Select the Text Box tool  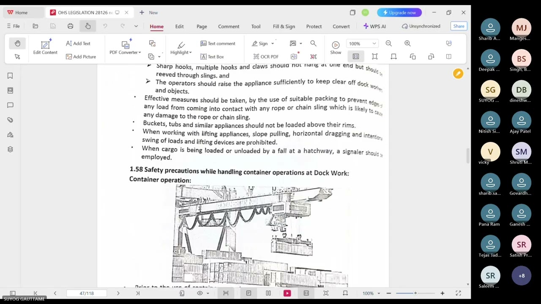[212, 57]
